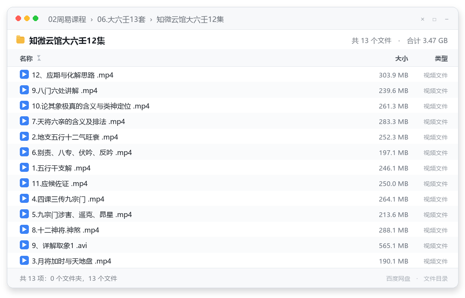The width and height of the screenshot is (465, 298).
Task: Select the play icon for 10.论其象极真的含义与类神定位
Action: pos(24,105)
